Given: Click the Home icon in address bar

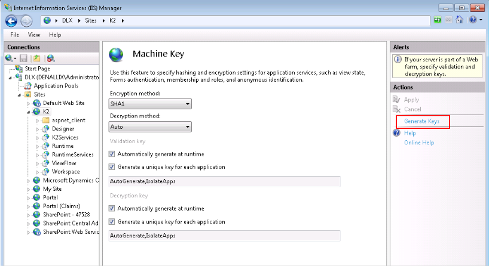Looking at the screenshot, I should pyautogui.click(x=459, y=20).
